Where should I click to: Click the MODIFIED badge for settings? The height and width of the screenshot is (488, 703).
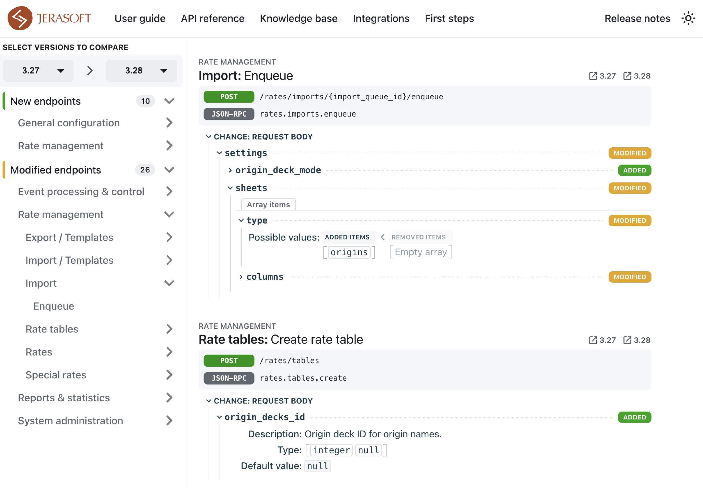point(630,153)
